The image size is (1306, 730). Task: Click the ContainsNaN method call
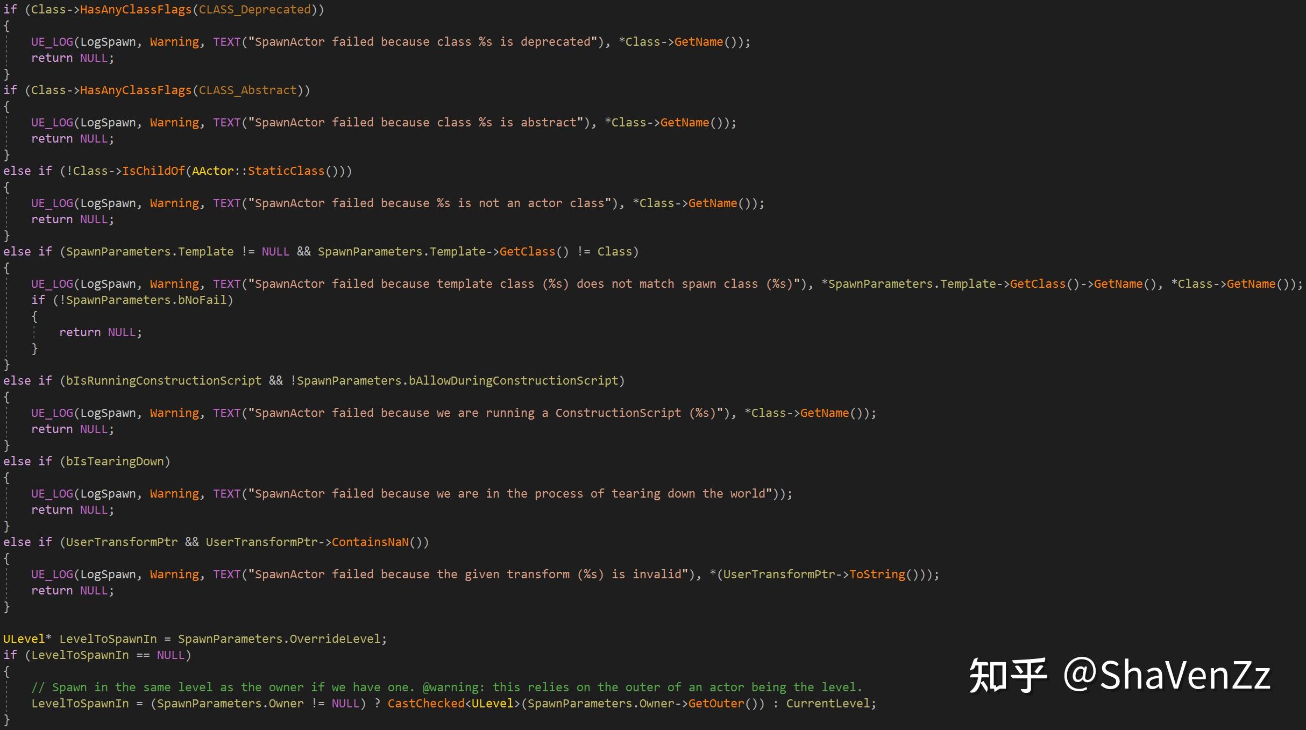point(370,542)
